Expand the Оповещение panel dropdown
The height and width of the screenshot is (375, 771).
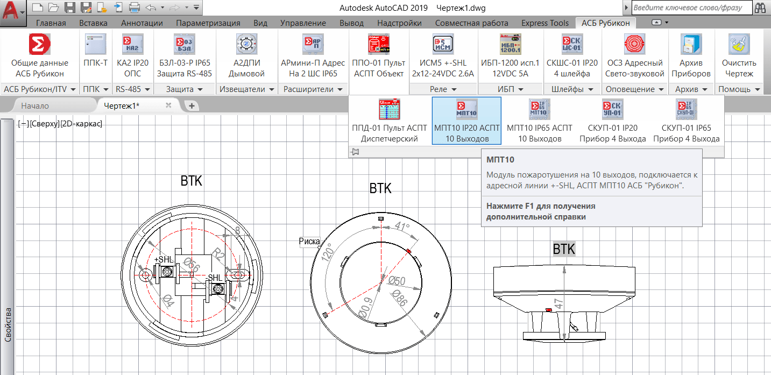634,89
